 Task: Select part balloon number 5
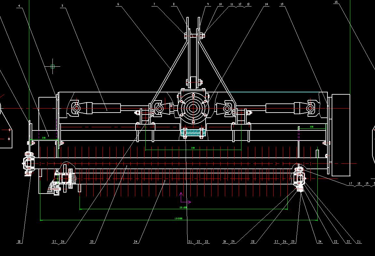click(63, 6)
